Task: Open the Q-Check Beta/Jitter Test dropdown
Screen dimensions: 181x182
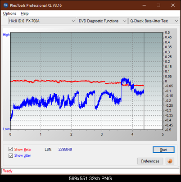Action: coord(154,21)
